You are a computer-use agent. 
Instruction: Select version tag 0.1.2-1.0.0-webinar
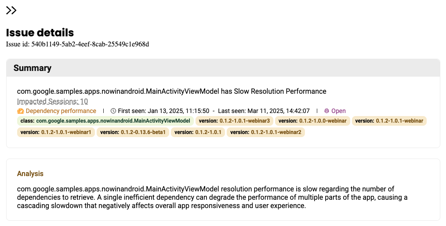tap(312, 121)
